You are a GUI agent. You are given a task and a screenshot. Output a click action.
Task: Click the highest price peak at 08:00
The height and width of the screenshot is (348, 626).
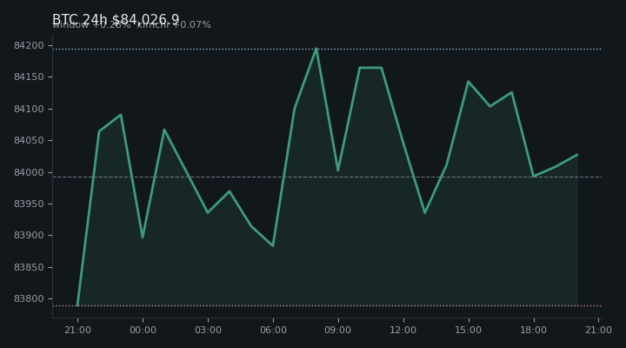click(316, 49)
